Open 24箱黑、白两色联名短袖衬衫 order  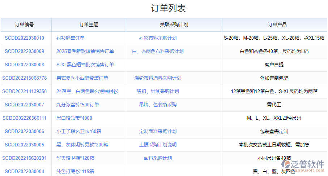(x=87, y=91)
